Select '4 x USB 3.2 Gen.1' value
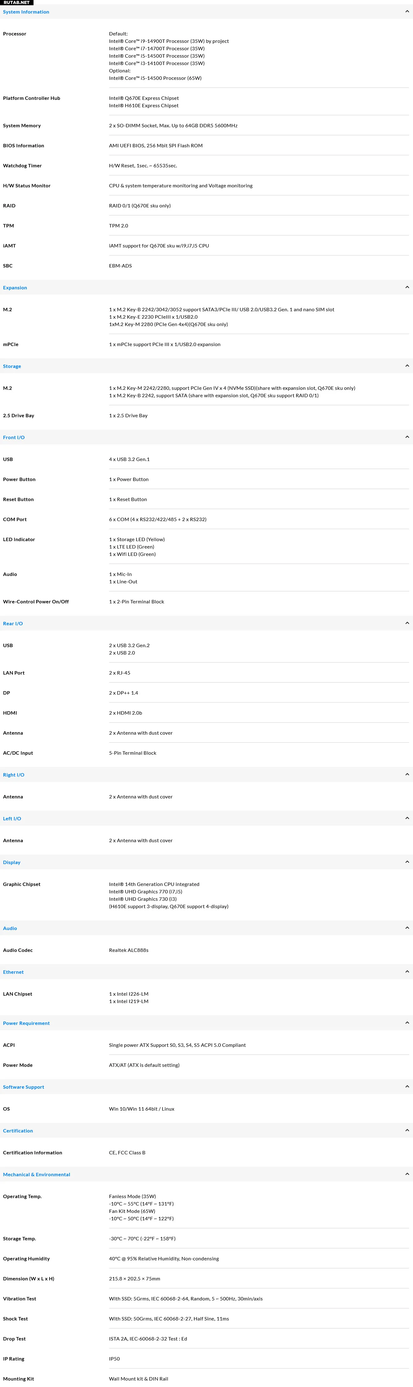The width and height of the screenshot is (413, 1387). (129, 459)
